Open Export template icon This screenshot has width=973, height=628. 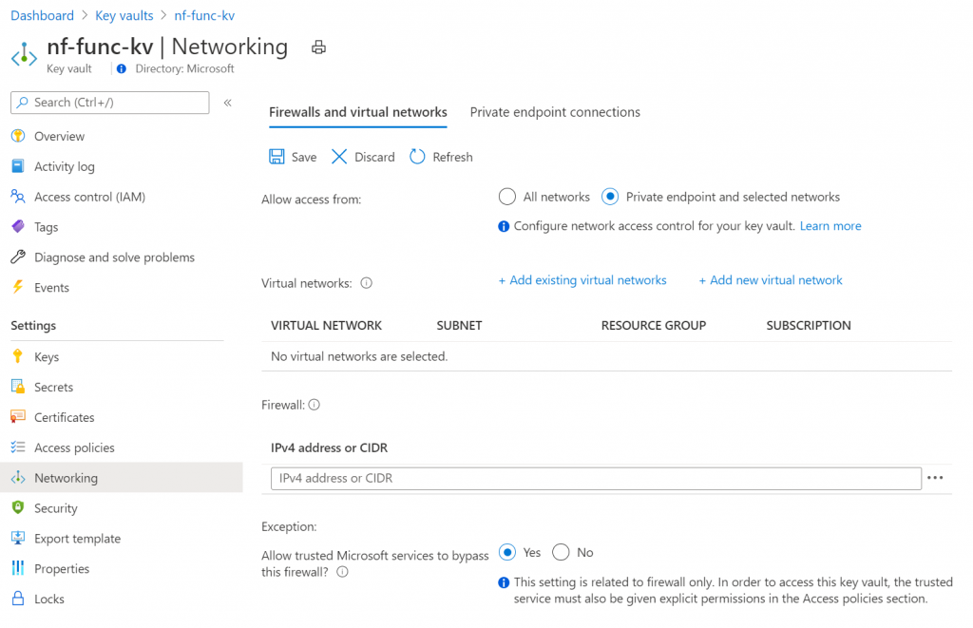[18, 538]
